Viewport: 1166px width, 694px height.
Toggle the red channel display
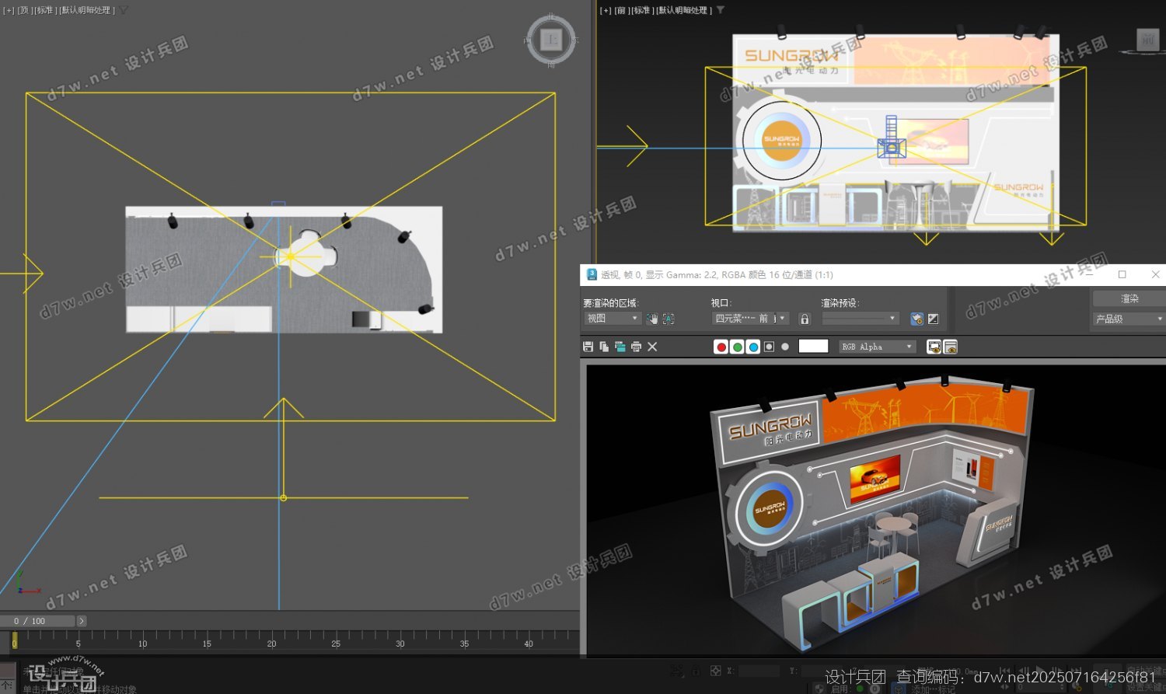721,347
